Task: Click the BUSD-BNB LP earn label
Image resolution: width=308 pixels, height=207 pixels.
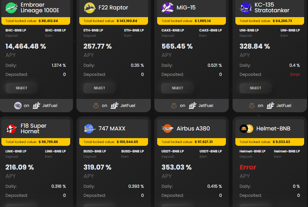Action: (x=133, y=151)
